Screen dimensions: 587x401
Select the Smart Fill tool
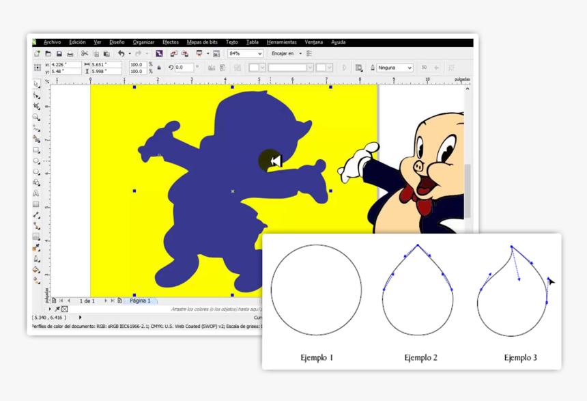tap(36, 139)
